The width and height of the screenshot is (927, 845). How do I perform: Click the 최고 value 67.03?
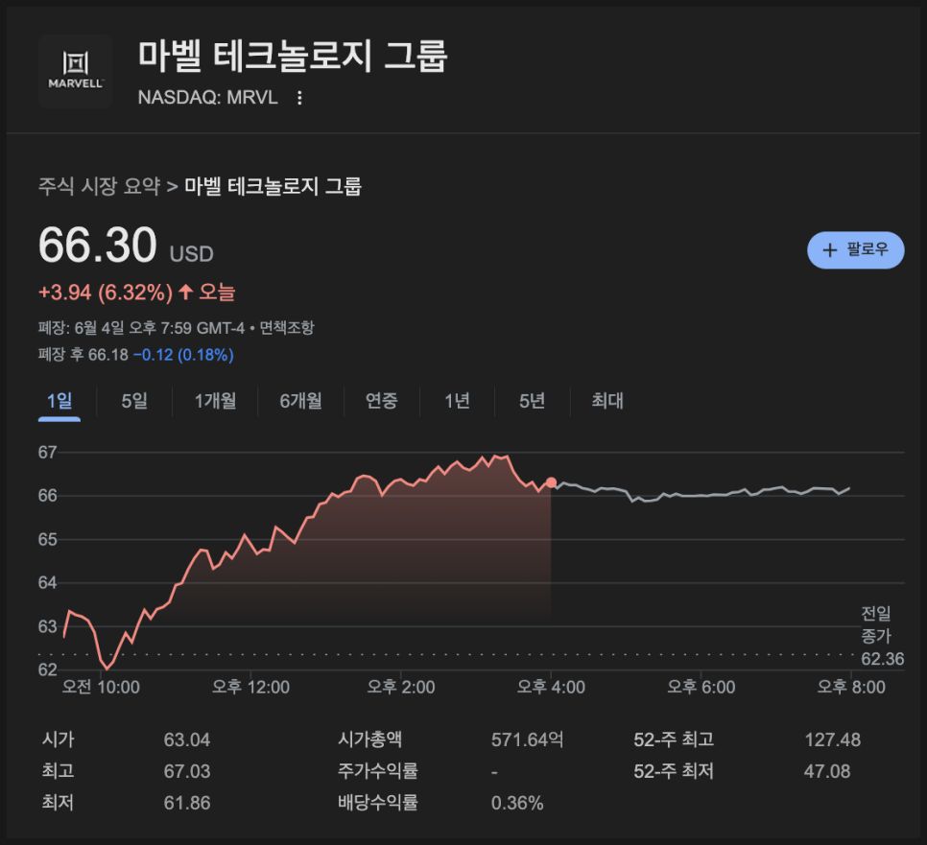tap(187, 771)
